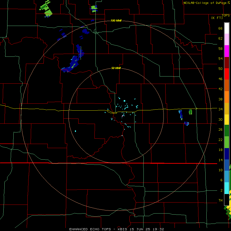
Task: Click the dark green legend swatch
Action: [227, 131]
